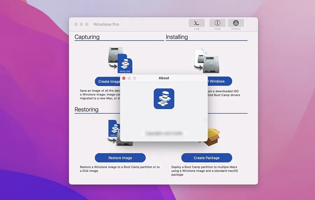The height and width of the screenshot is (200, 315).
Task: Click the Create Package button
Action: [x=206, y=158]
